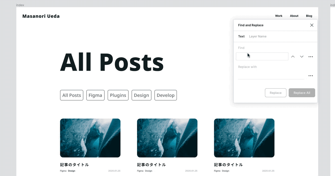Open the About nav link
335x176 pixels.
point(294,16)
